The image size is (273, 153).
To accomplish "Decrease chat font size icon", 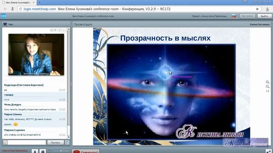I will [64, 30].
